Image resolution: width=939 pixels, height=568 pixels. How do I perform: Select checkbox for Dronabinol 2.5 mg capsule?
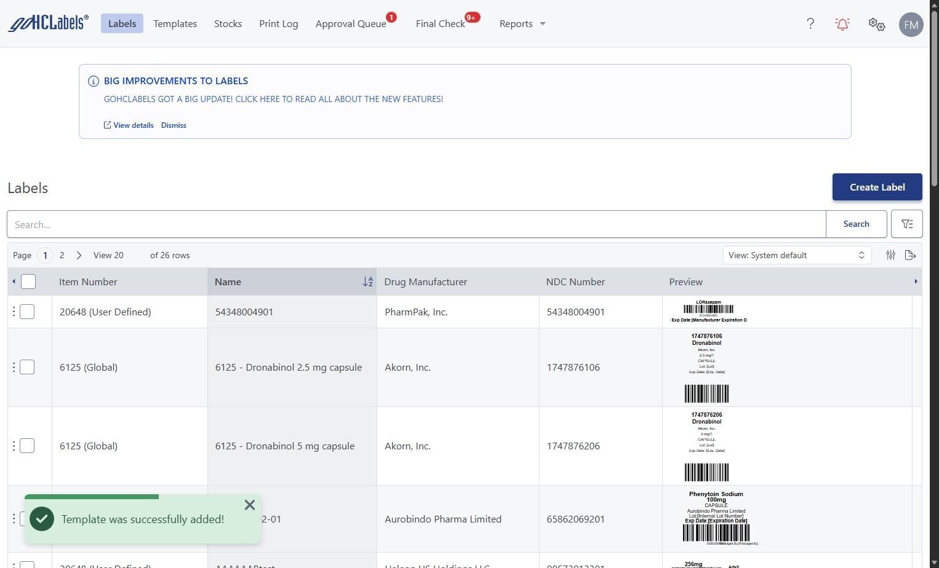27,367
